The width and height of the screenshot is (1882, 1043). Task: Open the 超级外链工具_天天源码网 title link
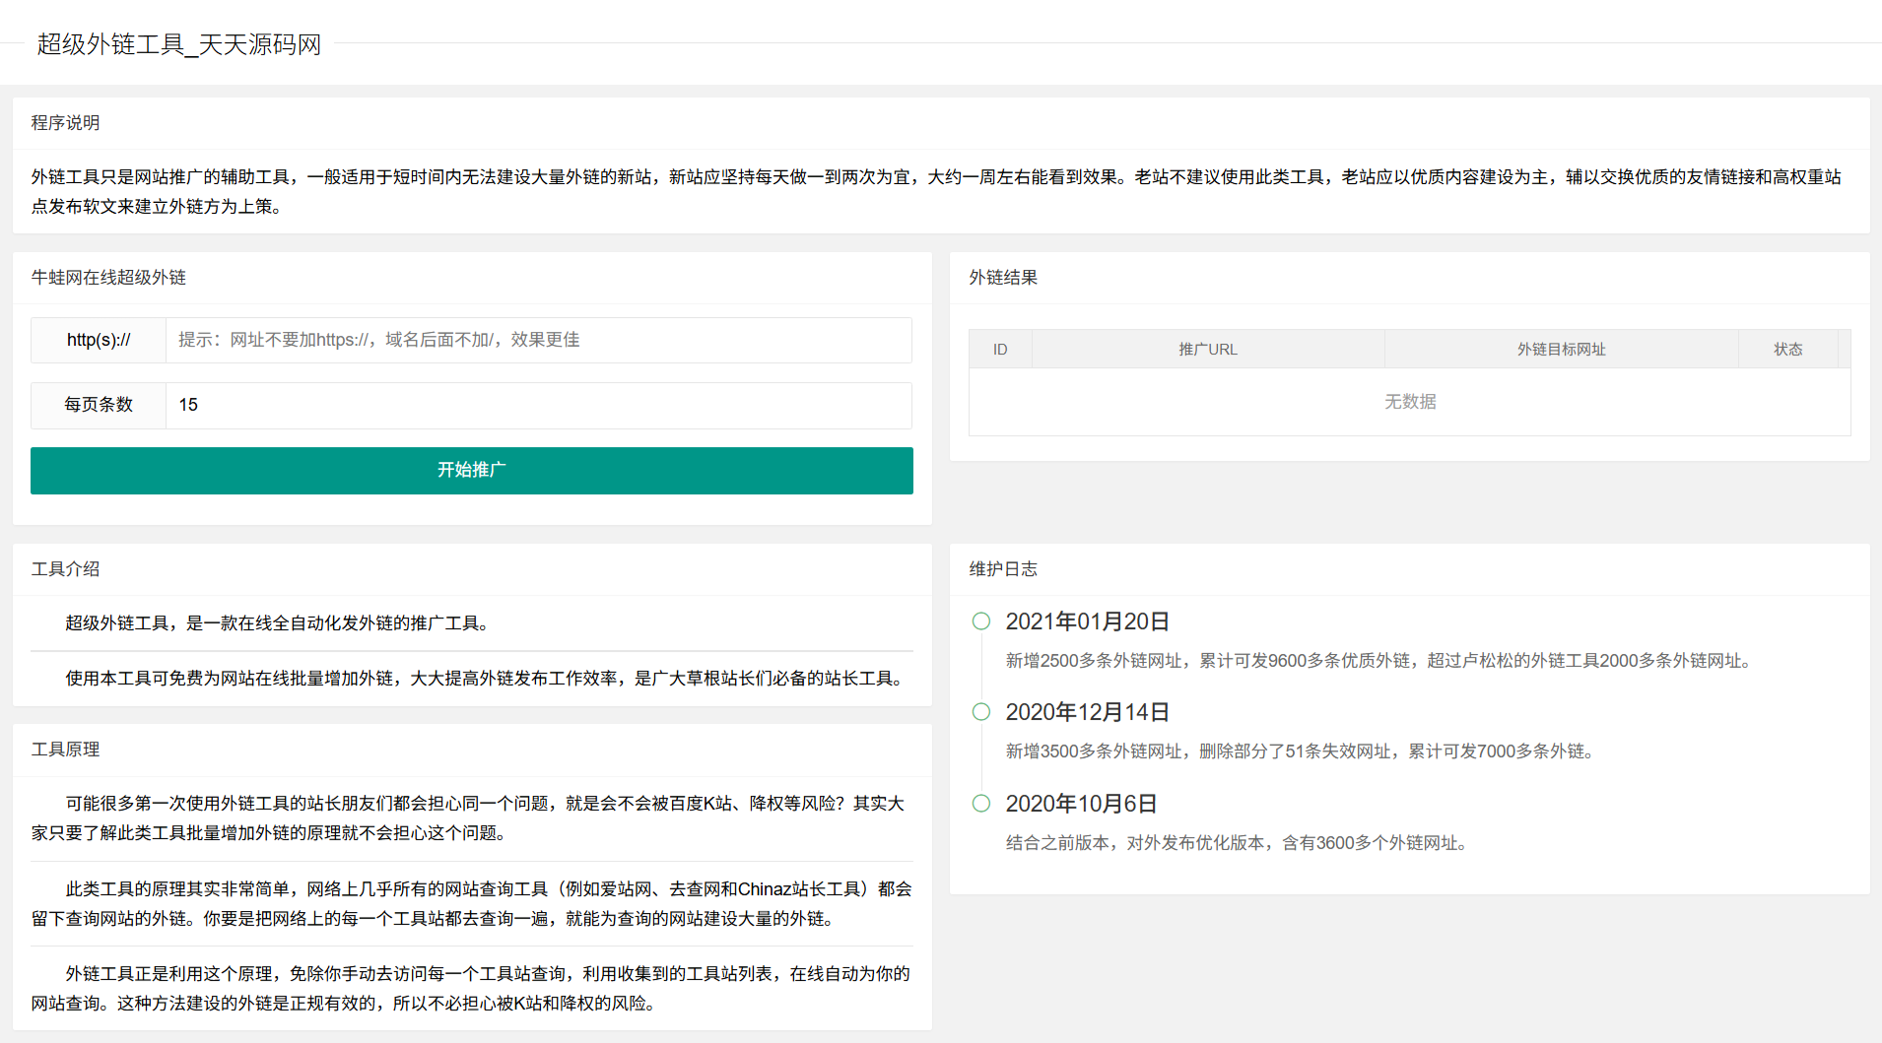[x=178, y=44]
